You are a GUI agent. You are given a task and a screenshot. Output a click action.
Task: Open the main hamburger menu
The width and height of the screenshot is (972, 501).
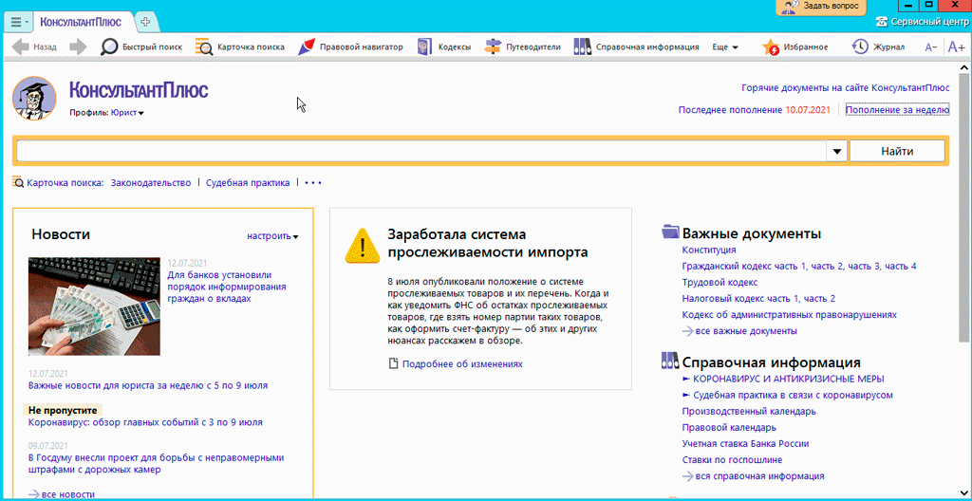(17, 23)
